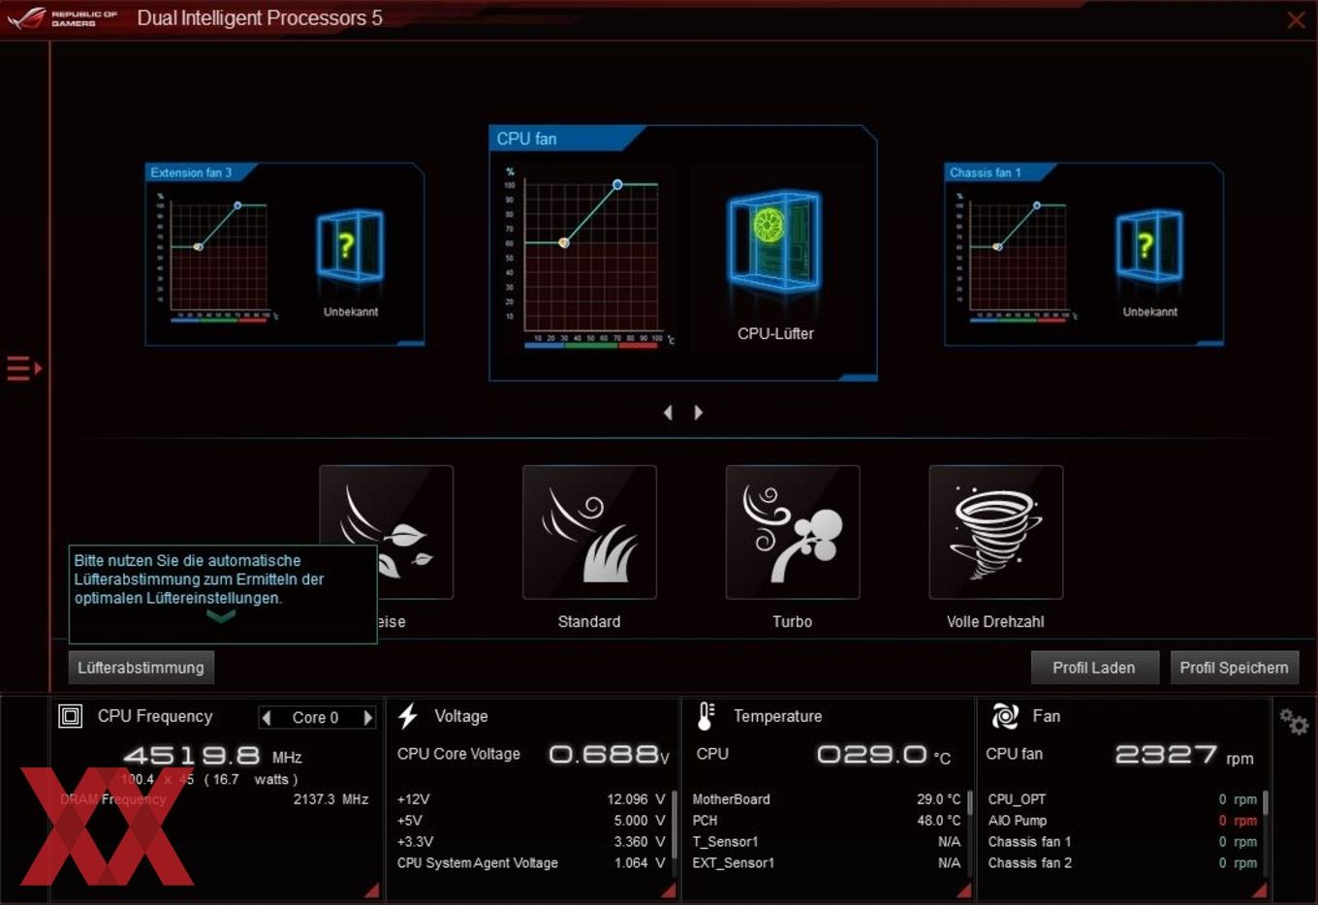Click the PCH temperature row
The image size is (1318, 905).
tap(827, 821)
